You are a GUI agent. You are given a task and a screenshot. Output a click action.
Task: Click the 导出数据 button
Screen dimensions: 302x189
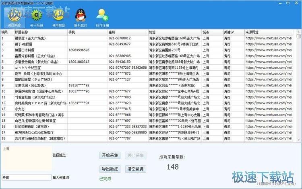coord(110,169)
